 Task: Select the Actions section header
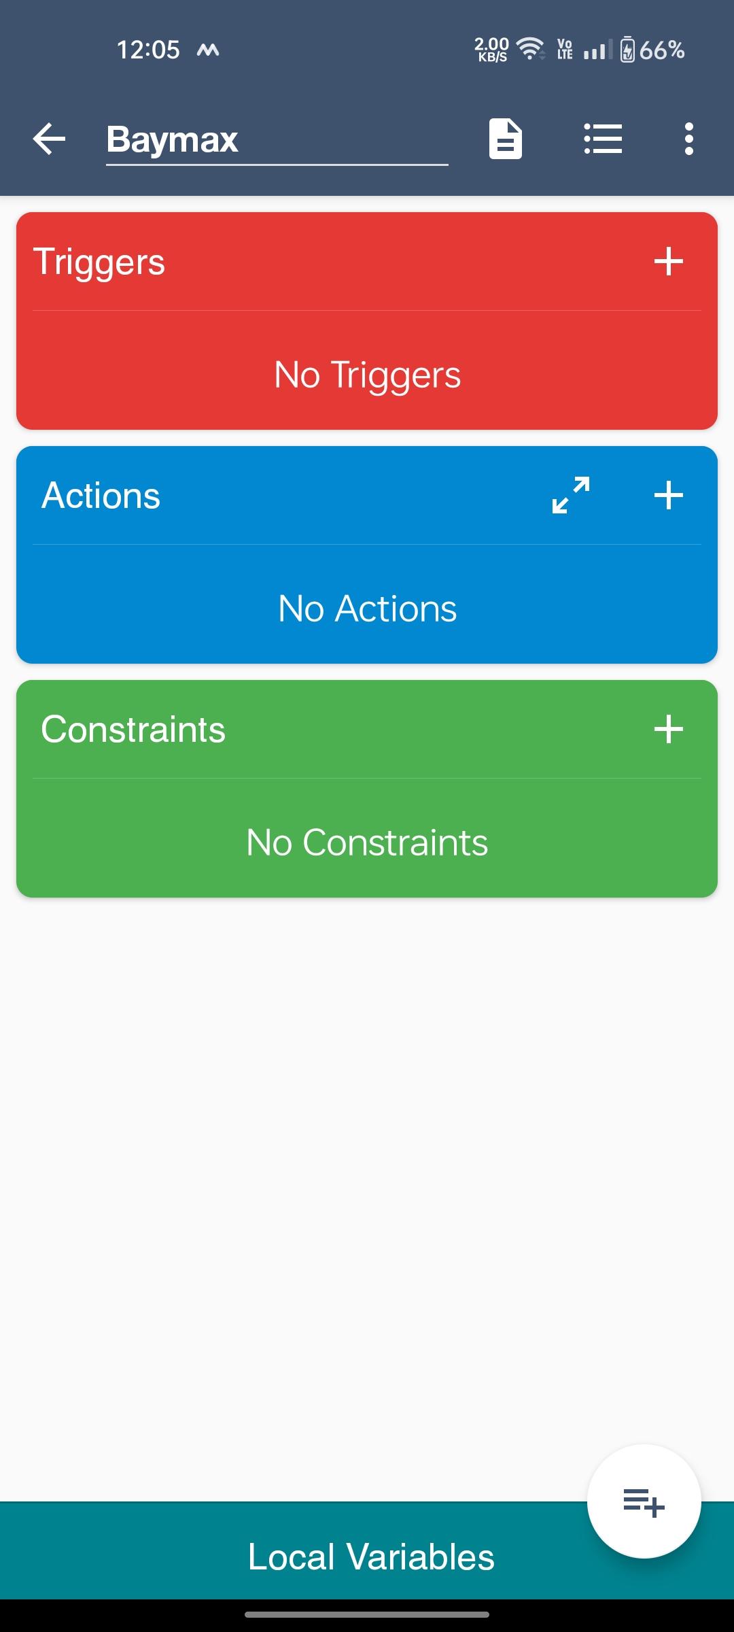point(101,496)
